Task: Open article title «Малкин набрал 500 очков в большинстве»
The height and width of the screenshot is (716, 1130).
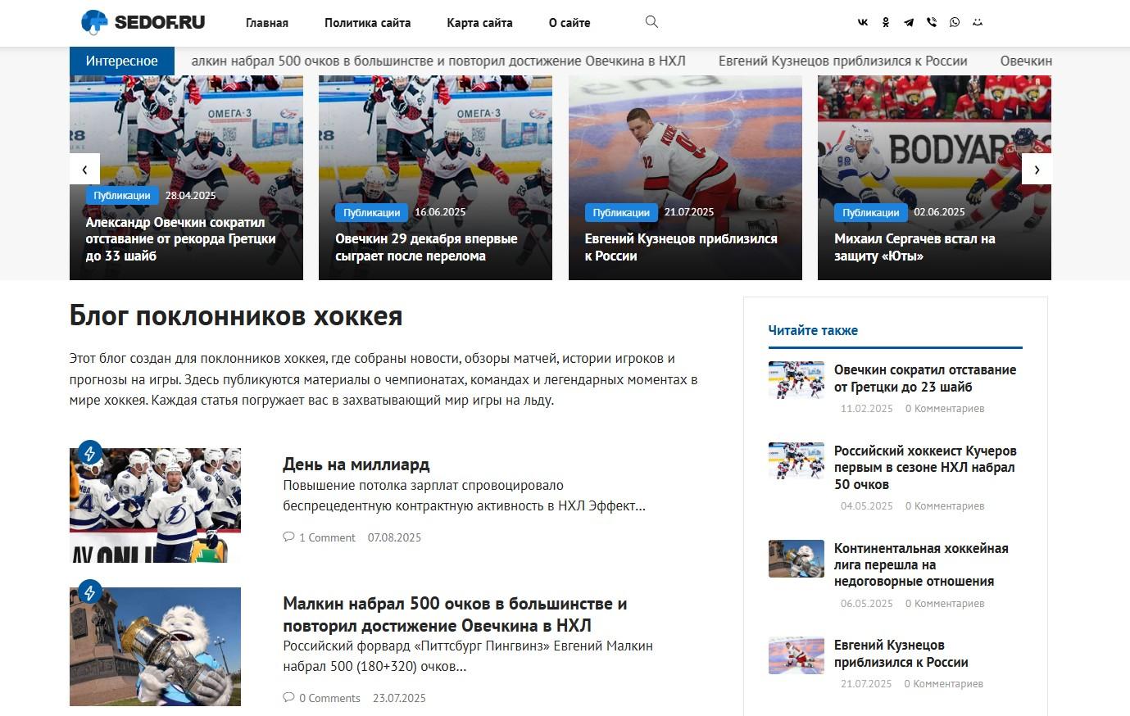Action: pyautogui.click(x=455, y=614)
